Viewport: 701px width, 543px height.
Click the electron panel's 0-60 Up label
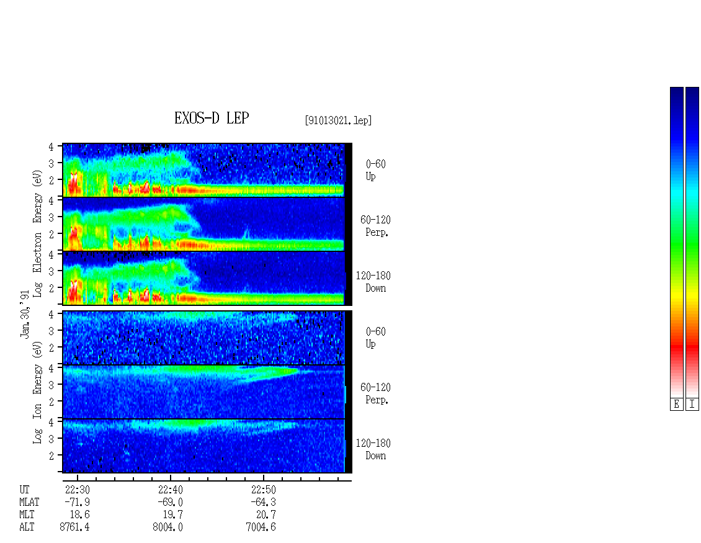(375, 170)
